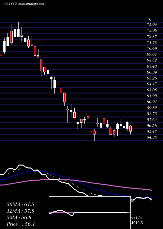Screen dimensions: 163x229
Task: Click the 57.64 price axis label
Action: 152,120
